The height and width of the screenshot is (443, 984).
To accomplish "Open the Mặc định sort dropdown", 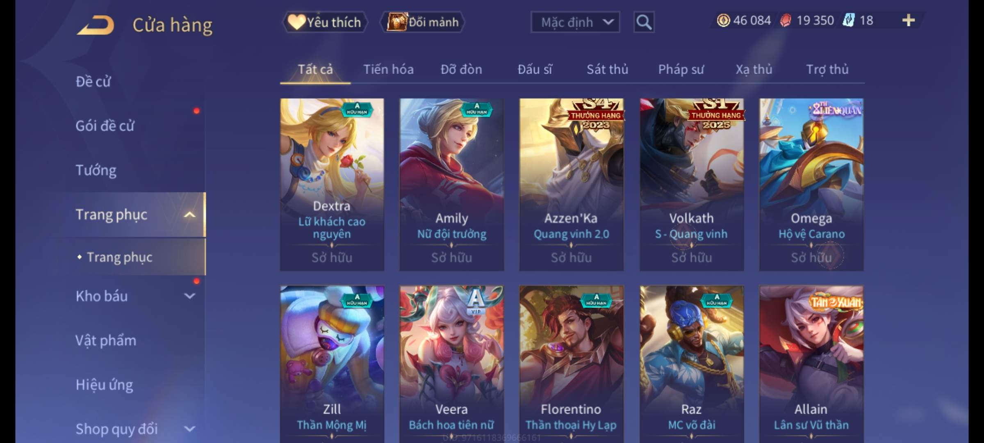I will pos(575,22).
